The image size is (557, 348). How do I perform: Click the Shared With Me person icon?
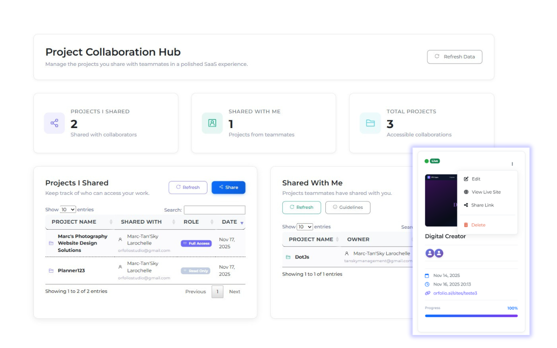pyautogui.click(x=212, y=123)
